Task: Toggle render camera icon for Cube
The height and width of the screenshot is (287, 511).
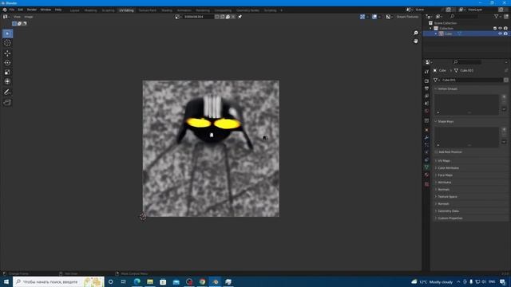Action: tap(505, 33)
